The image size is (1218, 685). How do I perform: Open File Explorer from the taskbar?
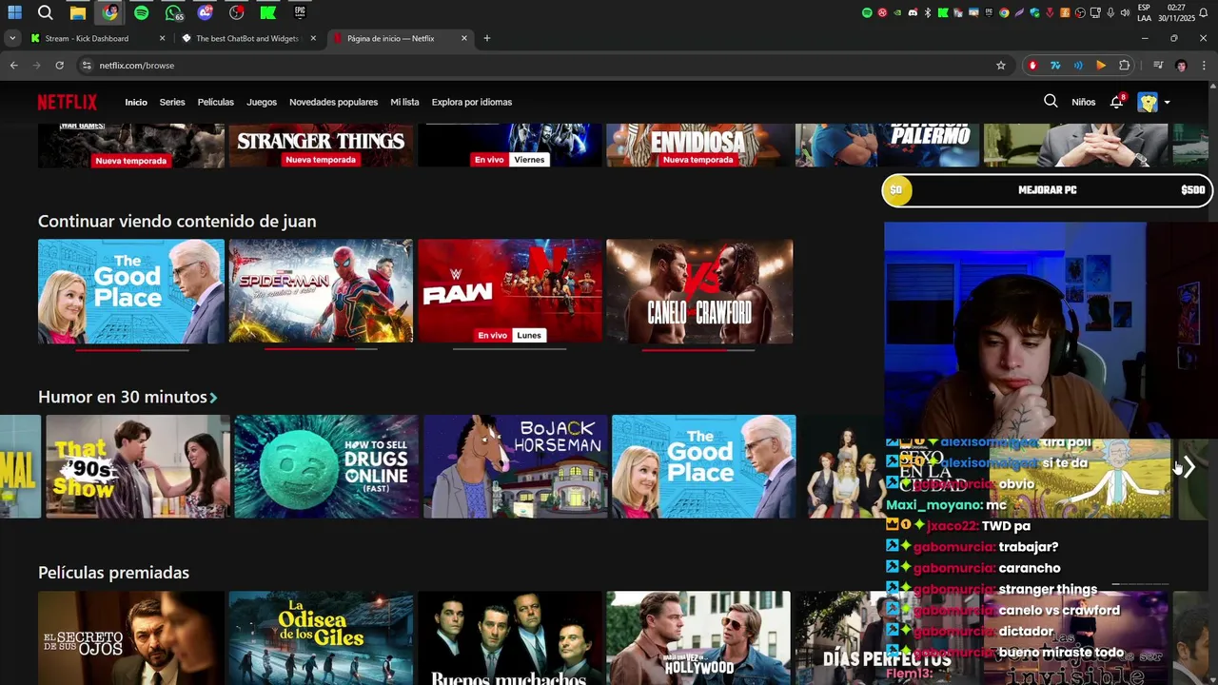pos(78,12)
